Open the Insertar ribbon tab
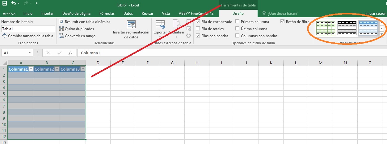The image size is (387, 144). (x=47, y=14)
